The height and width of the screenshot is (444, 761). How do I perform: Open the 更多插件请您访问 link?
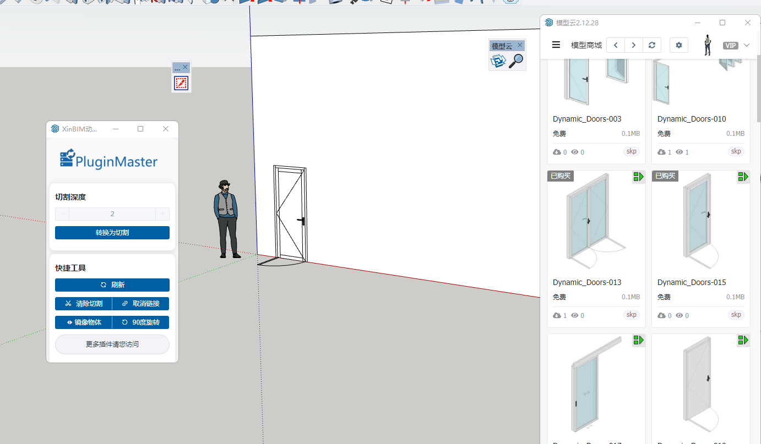click(112, 344)
